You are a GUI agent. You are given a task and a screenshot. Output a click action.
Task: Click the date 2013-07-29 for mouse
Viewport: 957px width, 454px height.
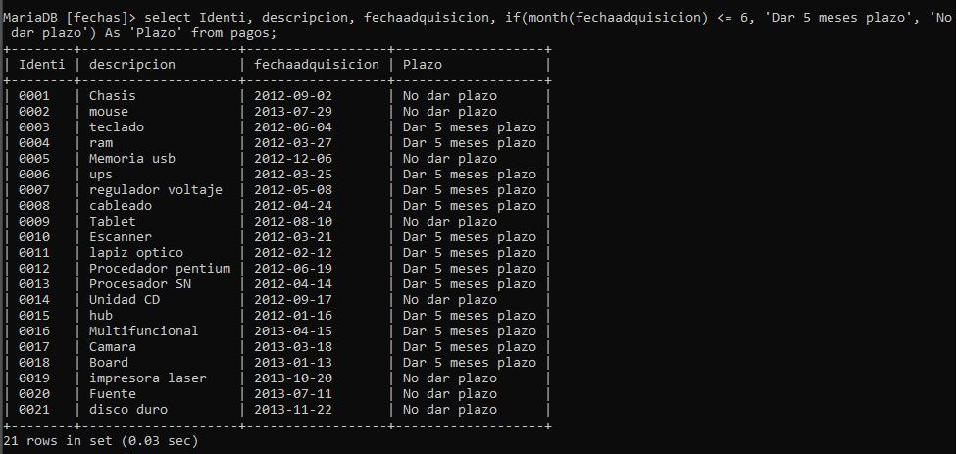point(293,112)
